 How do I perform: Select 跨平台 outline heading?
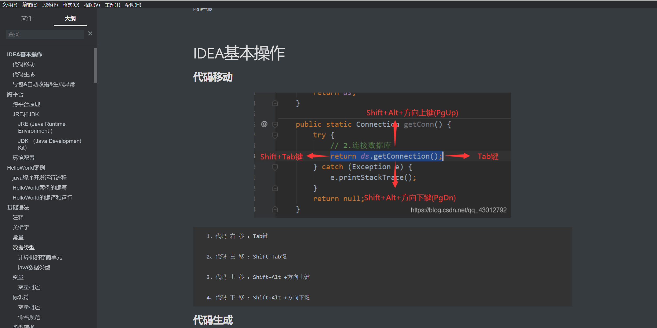click(15, 94)
